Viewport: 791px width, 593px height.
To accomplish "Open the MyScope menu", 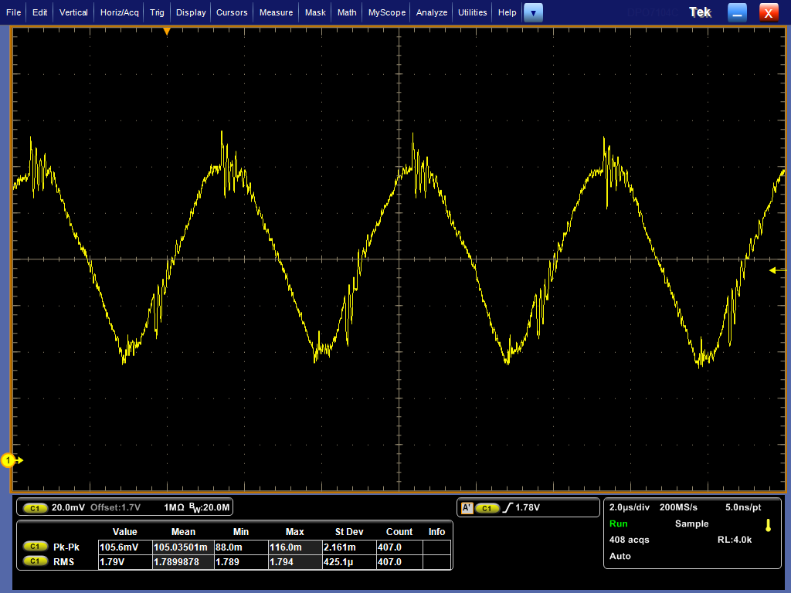I will coord(387,12).
